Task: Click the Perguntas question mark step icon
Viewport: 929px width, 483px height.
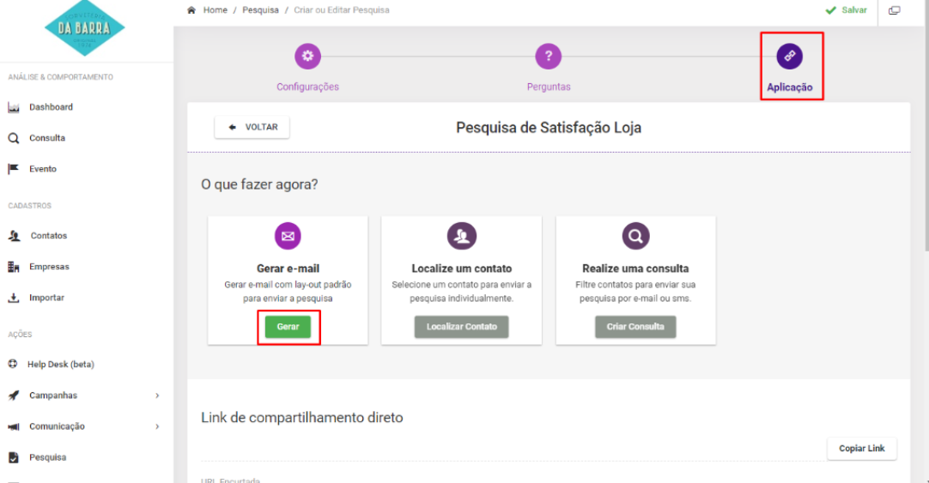Action: pyautogui.click(x=548, y=57)
